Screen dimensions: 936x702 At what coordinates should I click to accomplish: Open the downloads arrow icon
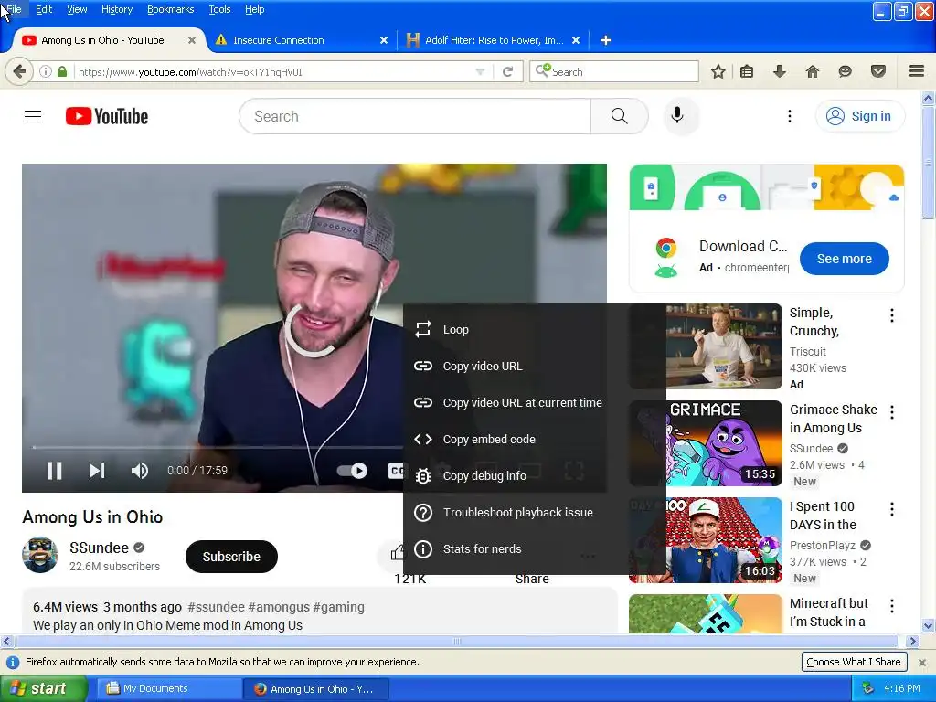779,71
